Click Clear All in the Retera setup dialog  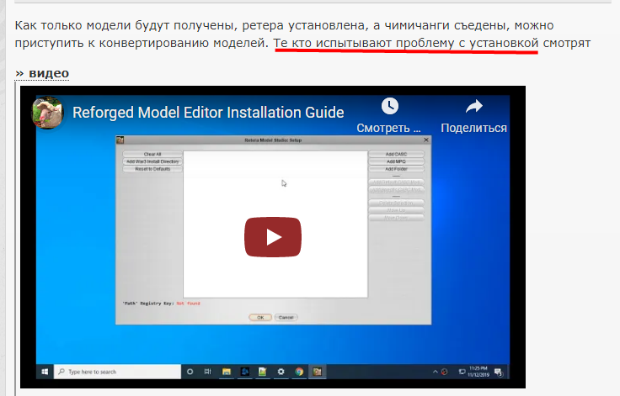[152, 154]
